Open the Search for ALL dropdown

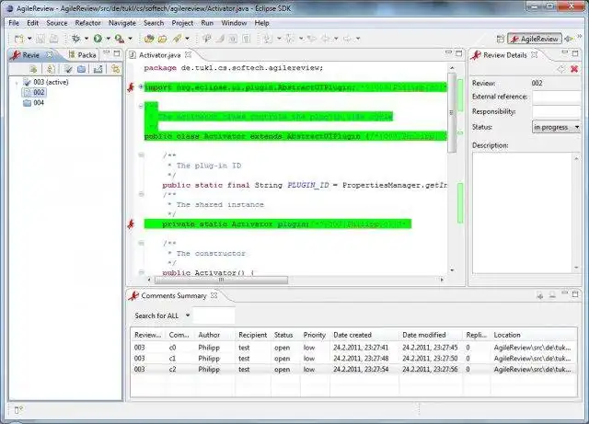coord(188,315)
